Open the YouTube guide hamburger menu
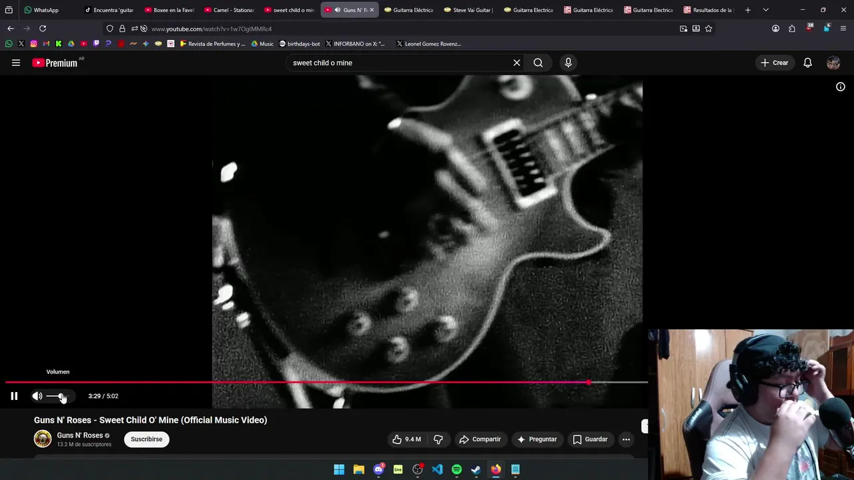The height and width of the screenshot is (480, 854). pos(16,63)
